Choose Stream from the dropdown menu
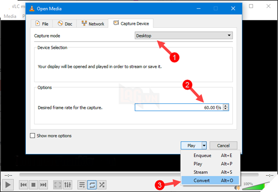The width and height of the screenshot is (278, 192). (x=210, y=172)
